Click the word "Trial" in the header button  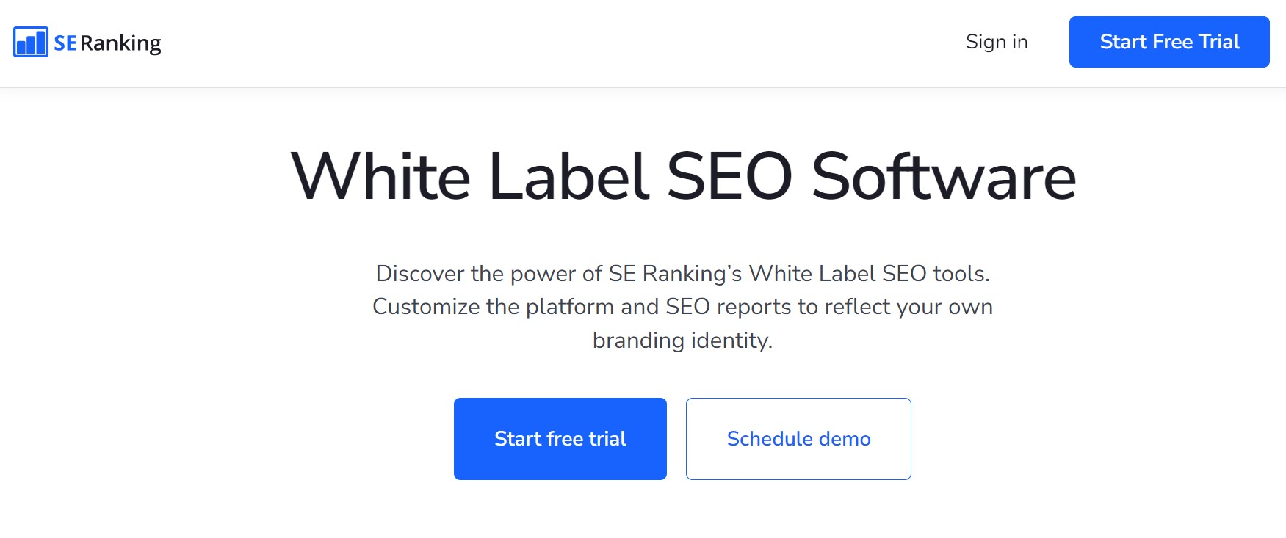pos(1218,42)
